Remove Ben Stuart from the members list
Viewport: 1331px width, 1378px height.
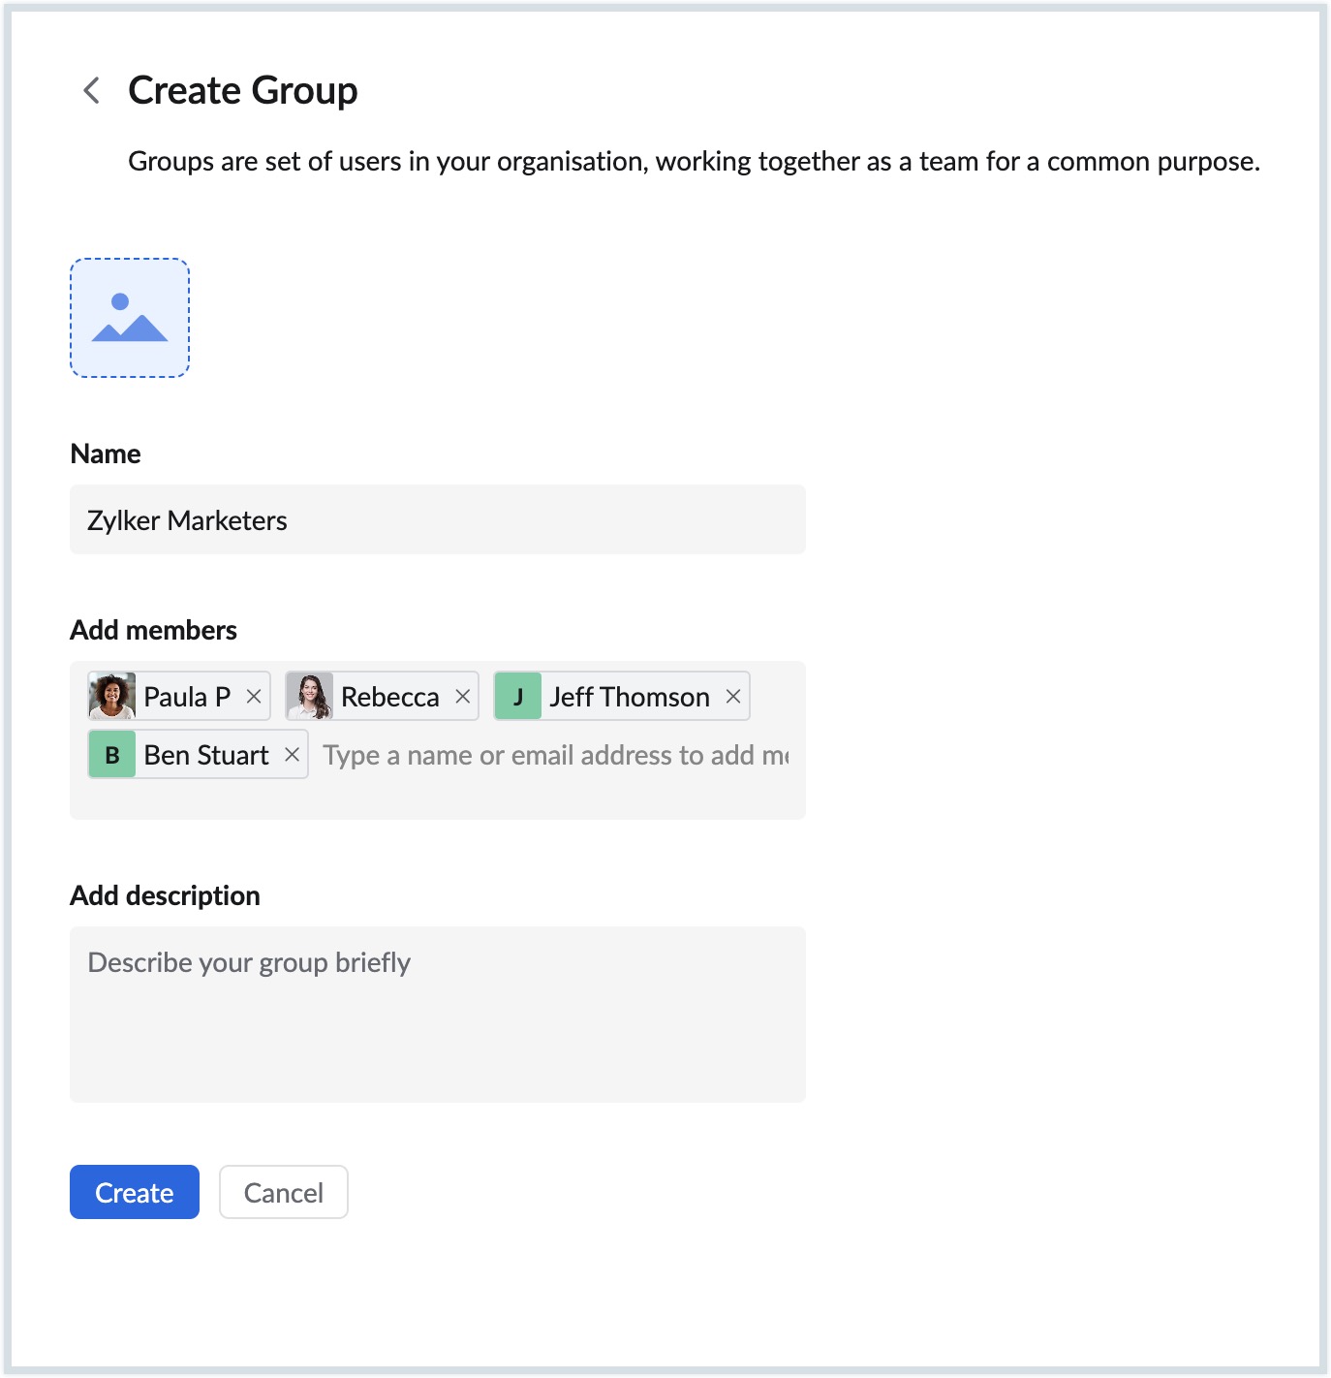click(291, 754)
